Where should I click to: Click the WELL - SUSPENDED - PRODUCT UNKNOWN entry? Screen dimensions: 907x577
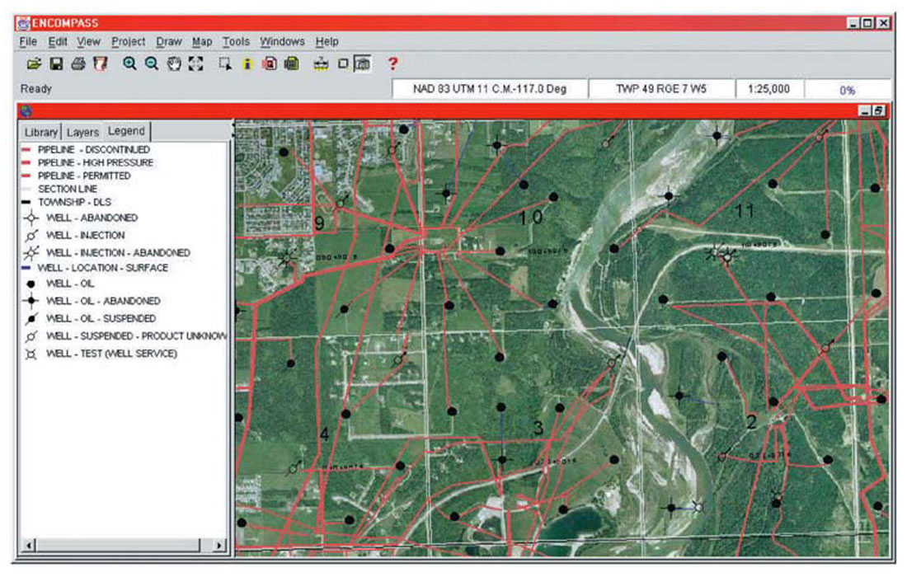coord(125,336)
